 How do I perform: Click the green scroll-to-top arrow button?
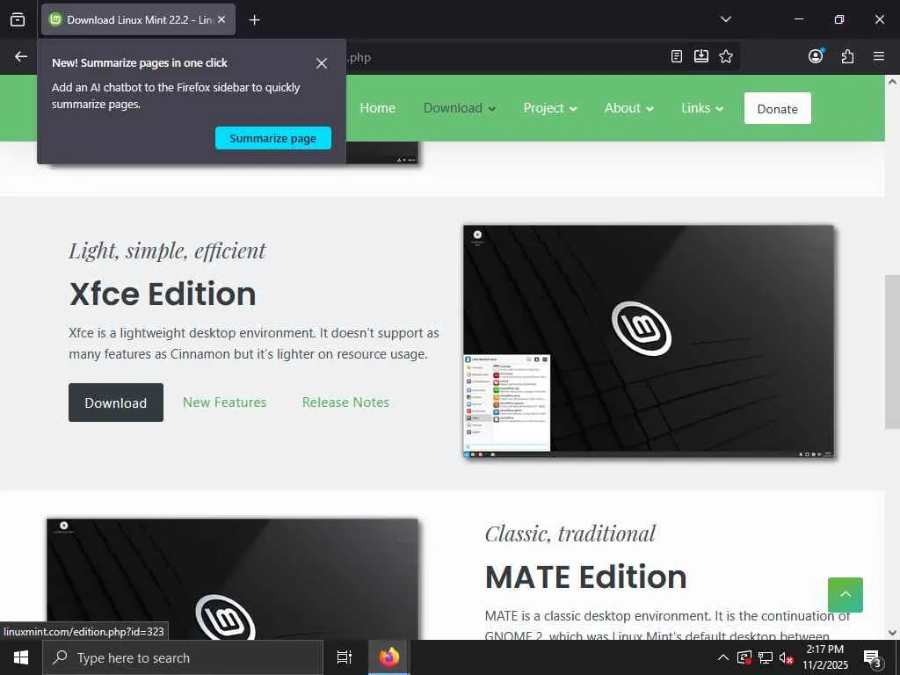click(845, 595)
